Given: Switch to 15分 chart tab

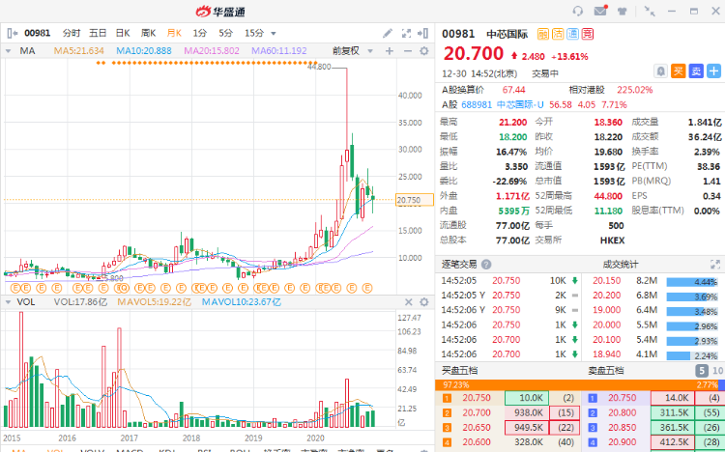Looking at the screenshot, I should click(x=254, y=33).
